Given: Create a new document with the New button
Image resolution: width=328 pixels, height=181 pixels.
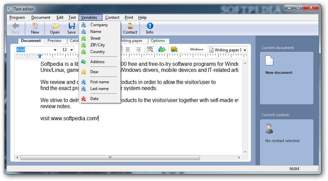Looking at the screenshot, I should click(35, 29).
